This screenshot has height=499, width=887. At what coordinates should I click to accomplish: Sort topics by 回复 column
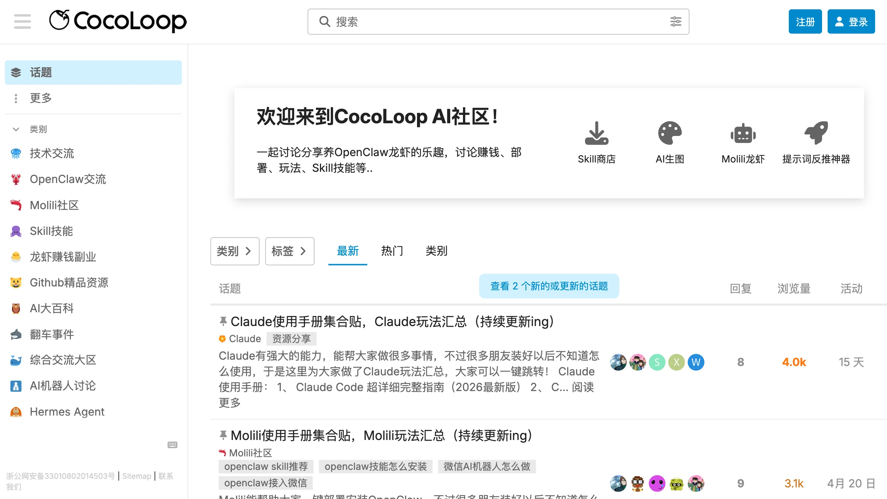coord(741,288)
